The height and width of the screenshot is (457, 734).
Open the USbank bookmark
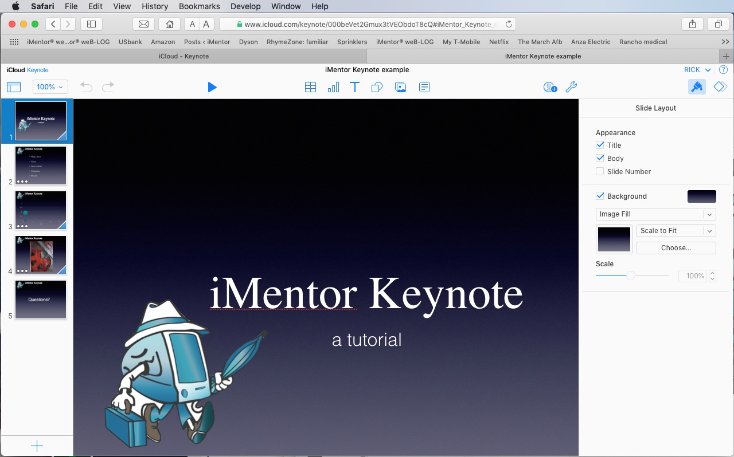(x=130, y=42)
